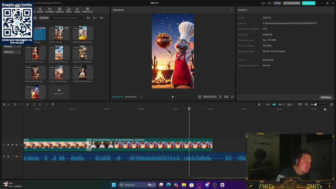The width and height of the screenshot is (336, 189).
Task: Toggle lock on the audio track
Action: pos(8,156)
